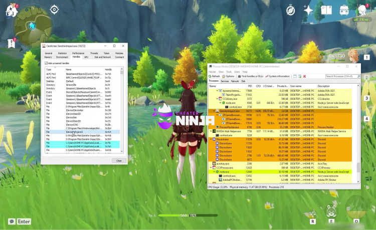Collapse the CCLibrary.exe process tree
This screenshot has width=376, height=230.
click(x=217, y=99)
